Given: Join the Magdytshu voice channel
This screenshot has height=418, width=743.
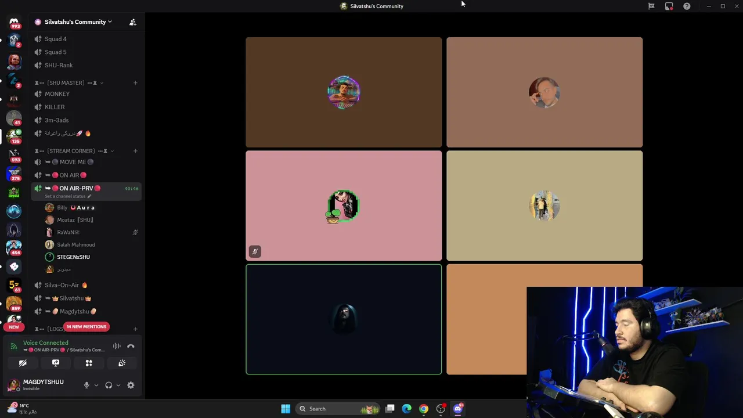Looking at the screenshot, I should coord(86,312).
